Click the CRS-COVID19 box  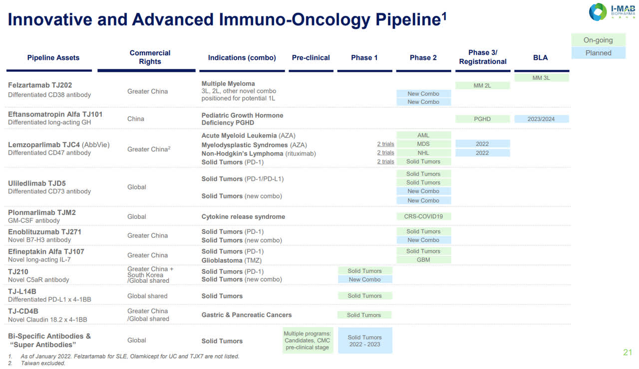[x=423, y=216]
